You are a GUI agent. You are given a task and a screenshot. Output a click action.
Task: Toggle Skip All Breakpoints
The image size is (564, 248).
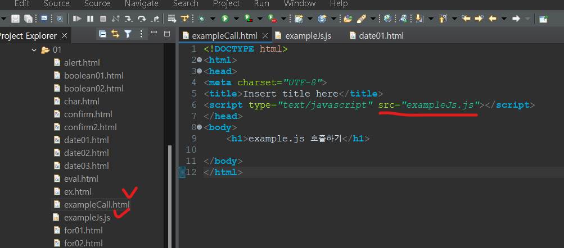[x=60, y=19]
